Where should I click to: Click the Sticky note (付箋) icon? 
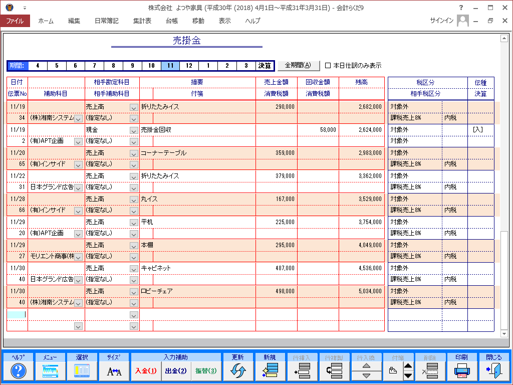(393, 371)
